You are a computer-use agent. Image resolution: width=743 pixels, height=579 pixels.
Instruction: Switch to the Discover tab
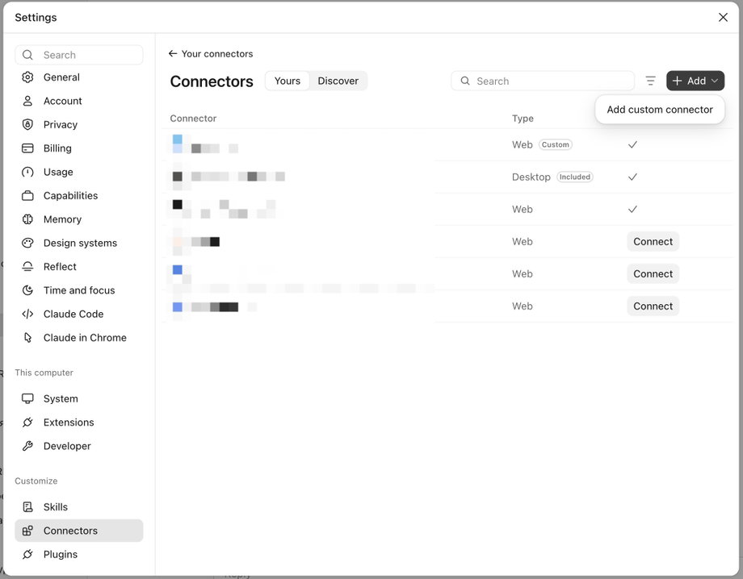[338, 81]
